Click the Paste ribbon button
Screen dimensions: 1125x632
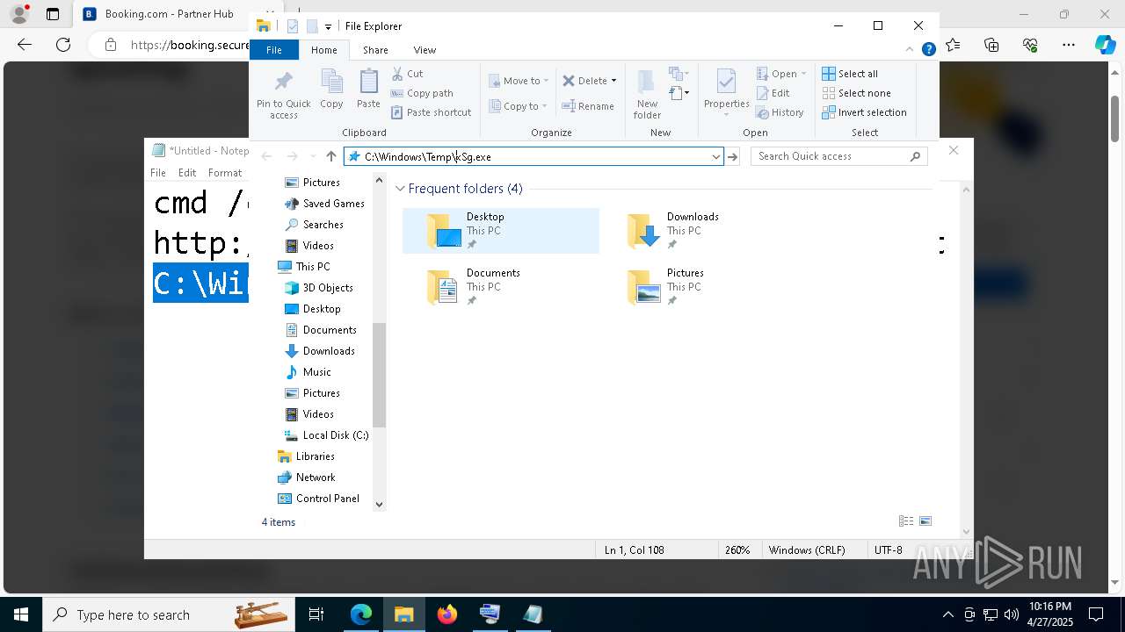(x=368, y=89)
